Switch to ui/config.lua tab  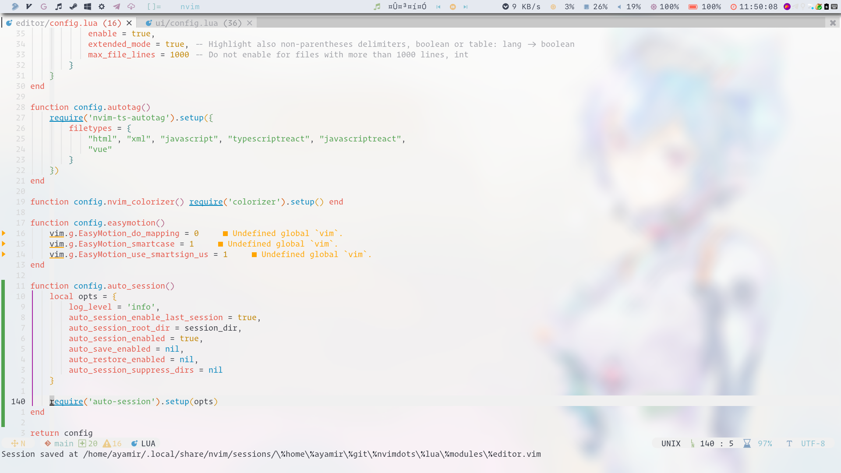tap(198, 23)
